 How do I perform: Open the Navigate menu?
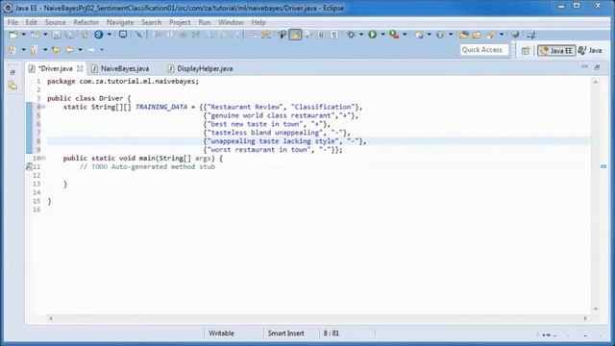tap(120, 22)
